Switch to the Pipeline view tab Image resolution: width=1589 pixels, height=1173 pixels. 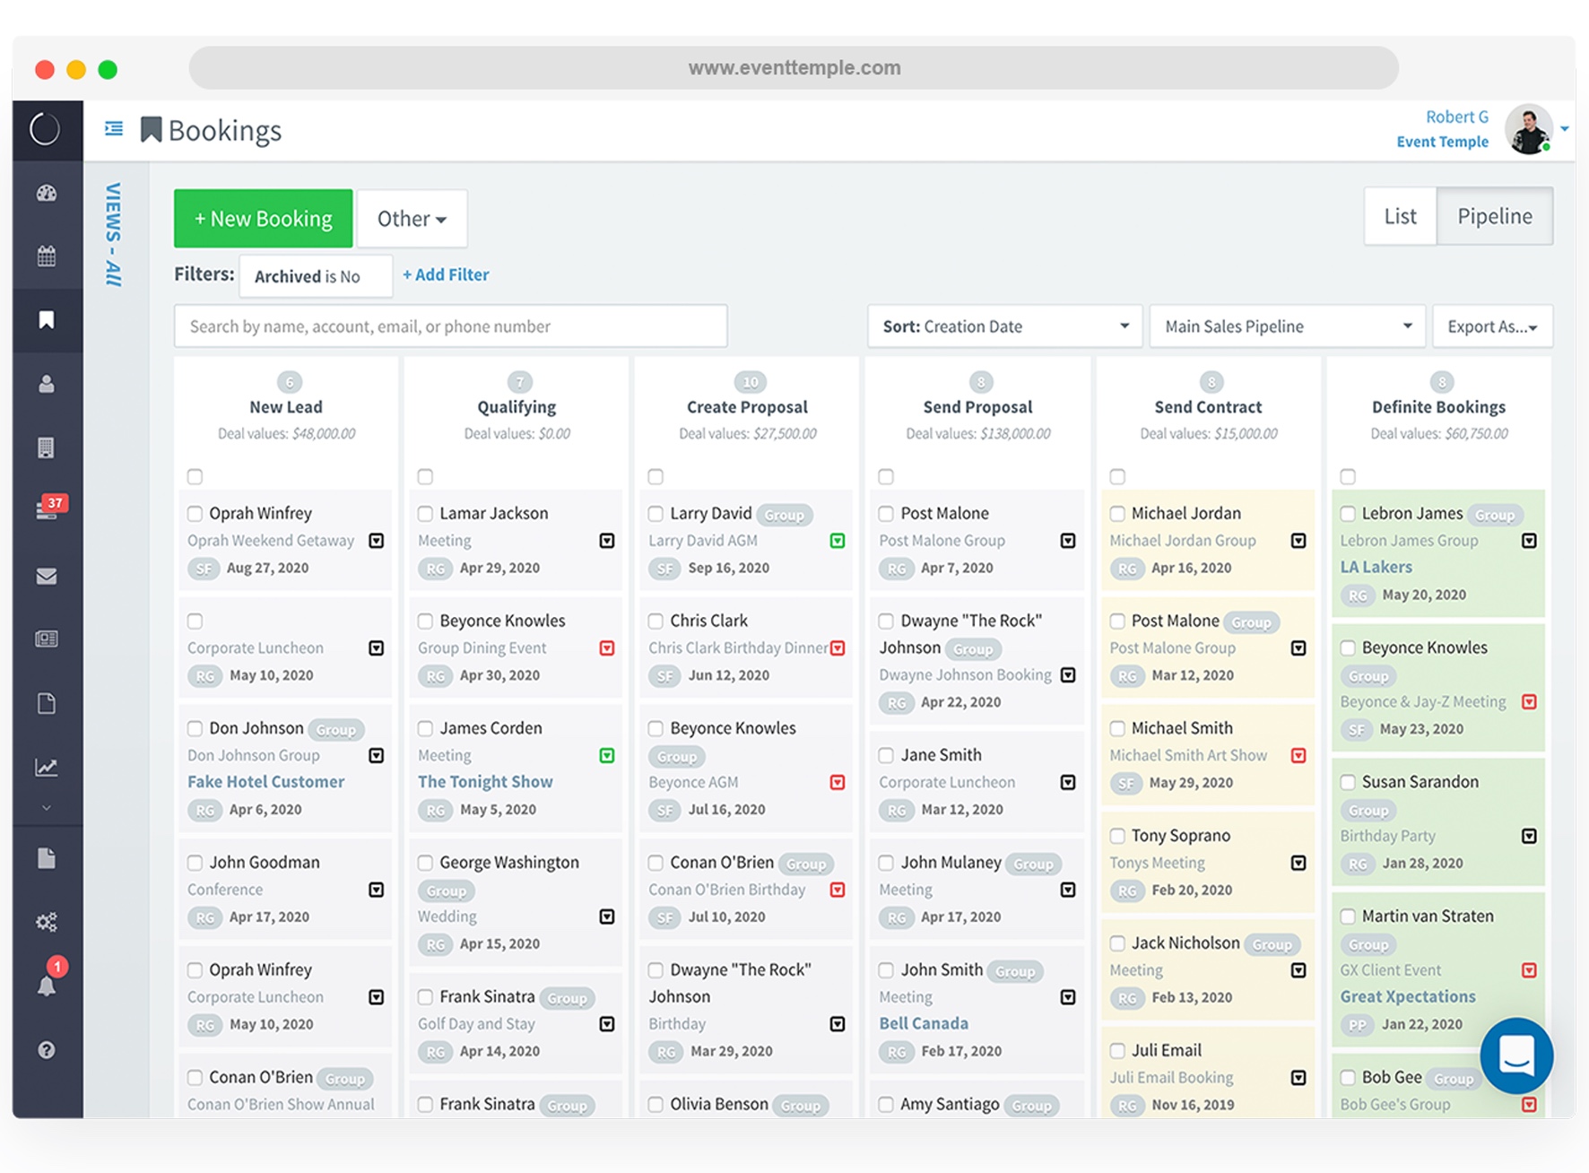click(1494, 216)
